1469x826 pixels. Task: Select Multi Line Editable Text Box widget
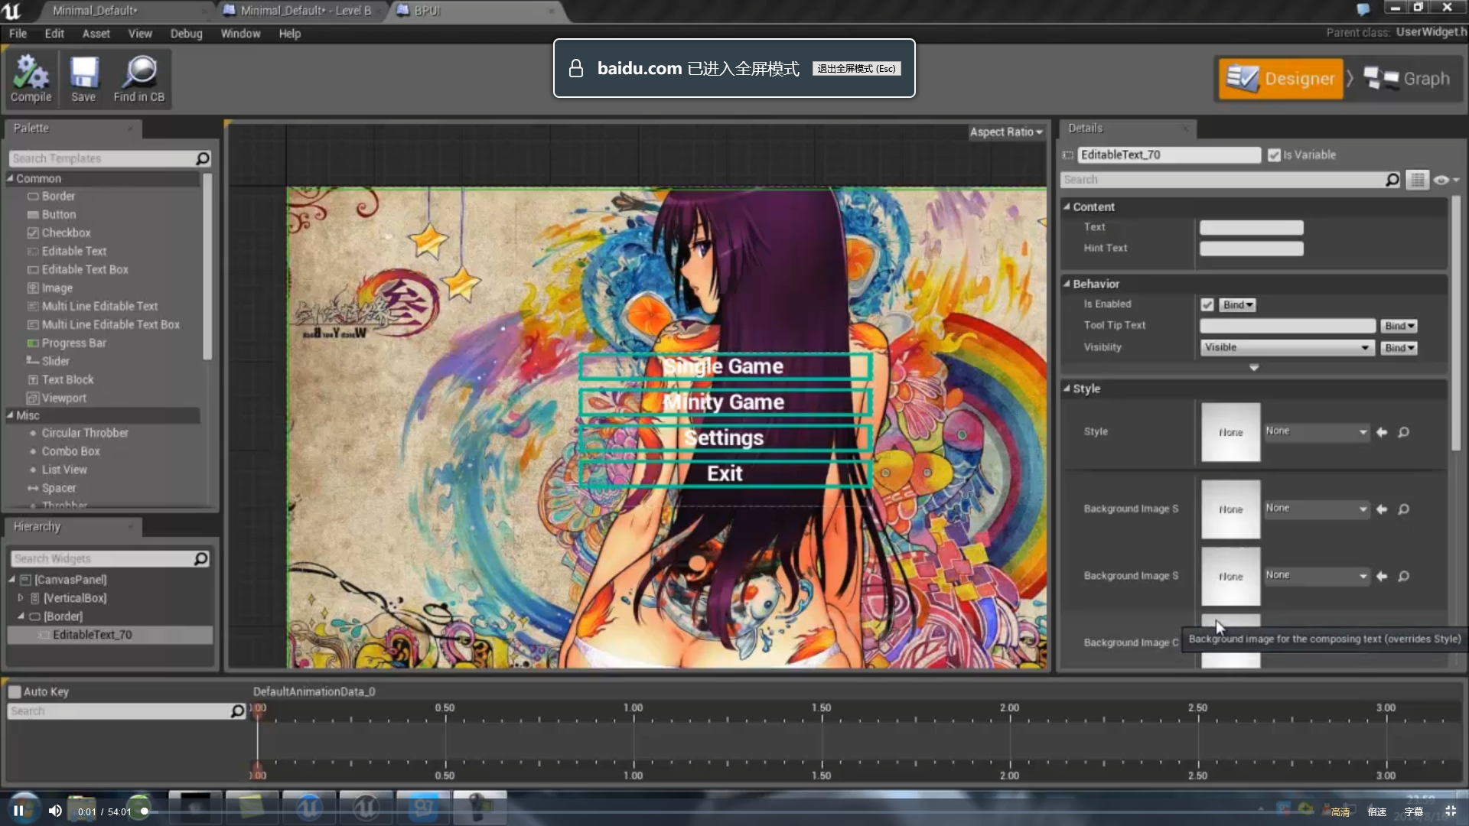point(110,325)
